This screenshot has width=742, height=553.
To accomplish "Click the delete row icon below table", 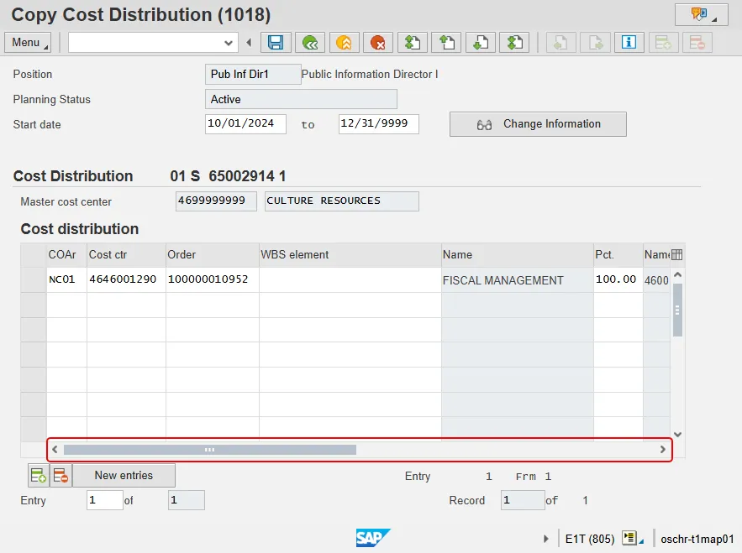I will (61, 476).
